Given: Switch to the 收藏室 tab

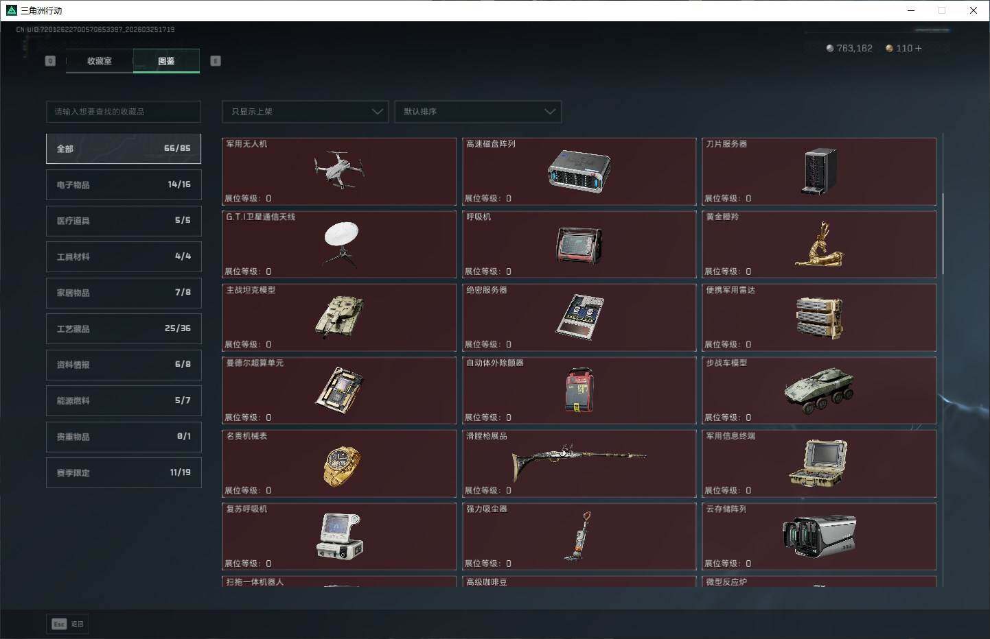Looking at the screenshot, I should pos(100,61).
